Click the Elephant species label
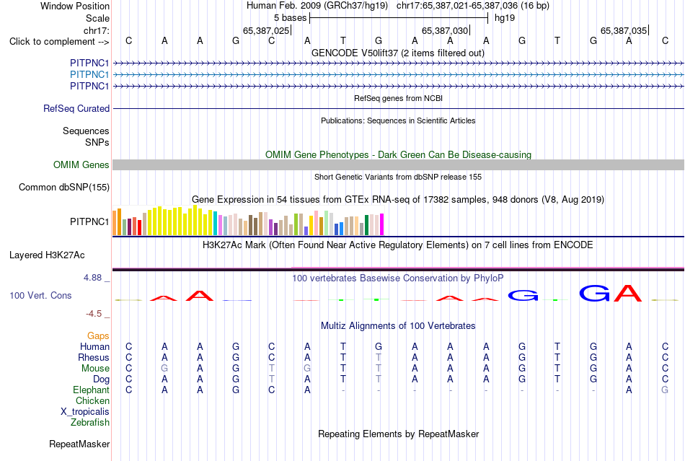The width and height of the screenshot is (685, 461). pyautogui.click(x=91, y=390)
